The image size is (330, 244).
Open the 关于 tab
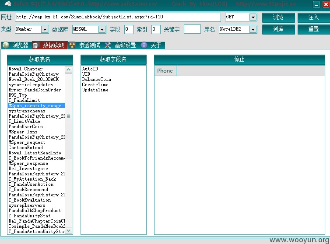click(152, 45)
